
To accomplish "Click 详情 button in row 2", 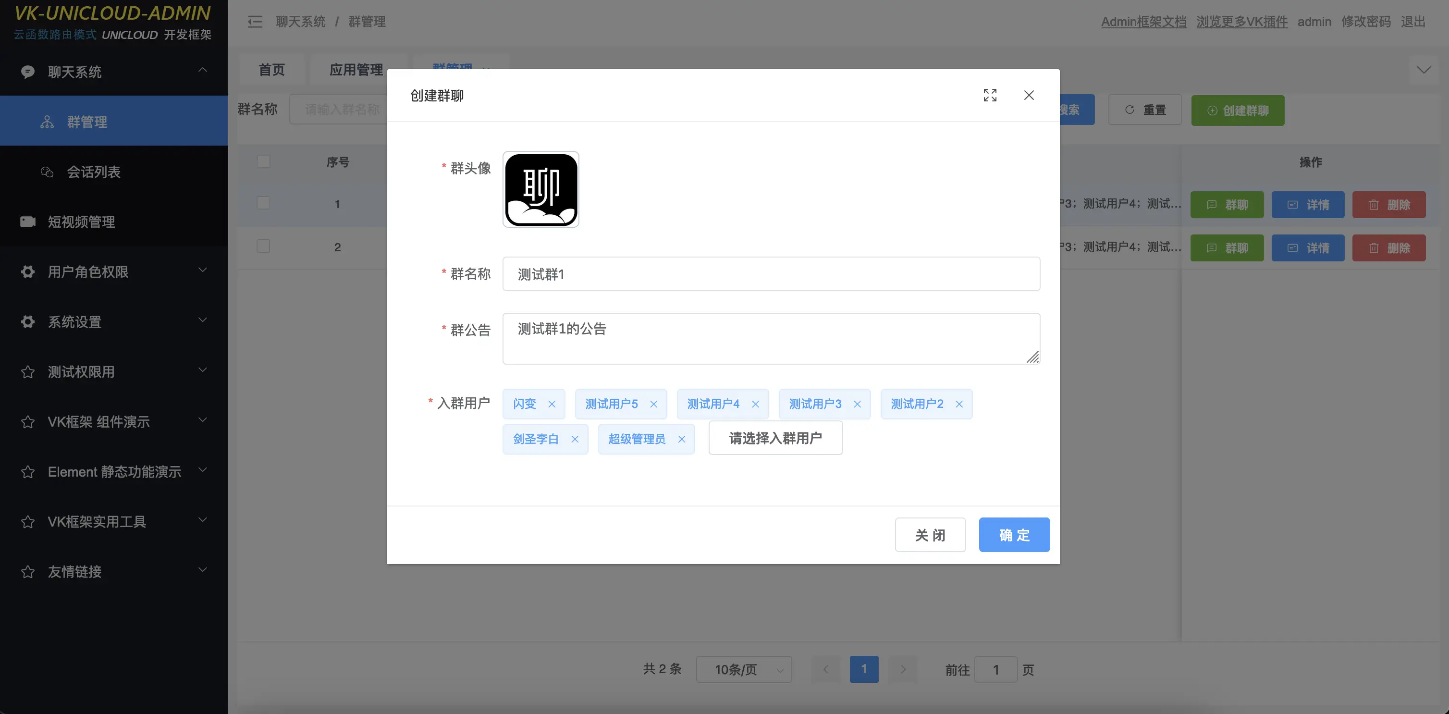I will click(1308, 247).
